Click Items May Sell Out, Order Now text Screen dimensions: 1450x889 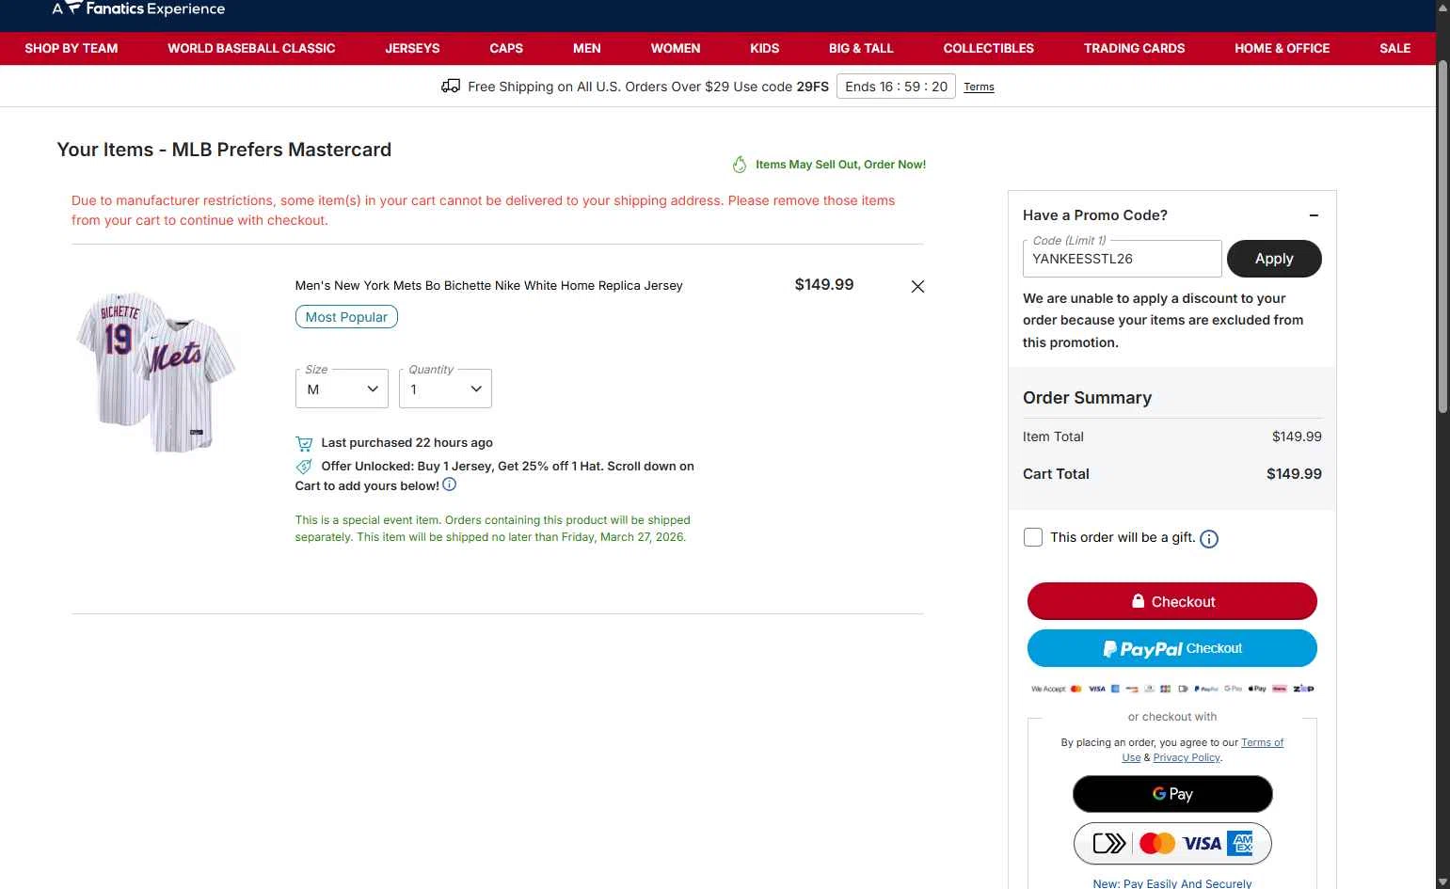click(x=840, y=165)
